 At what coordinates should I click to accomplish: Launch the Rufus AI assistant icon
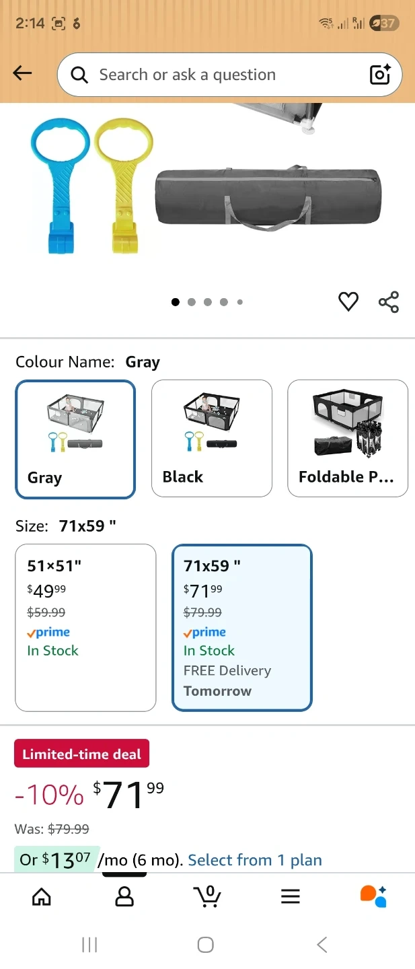click(x=373, y=896)
